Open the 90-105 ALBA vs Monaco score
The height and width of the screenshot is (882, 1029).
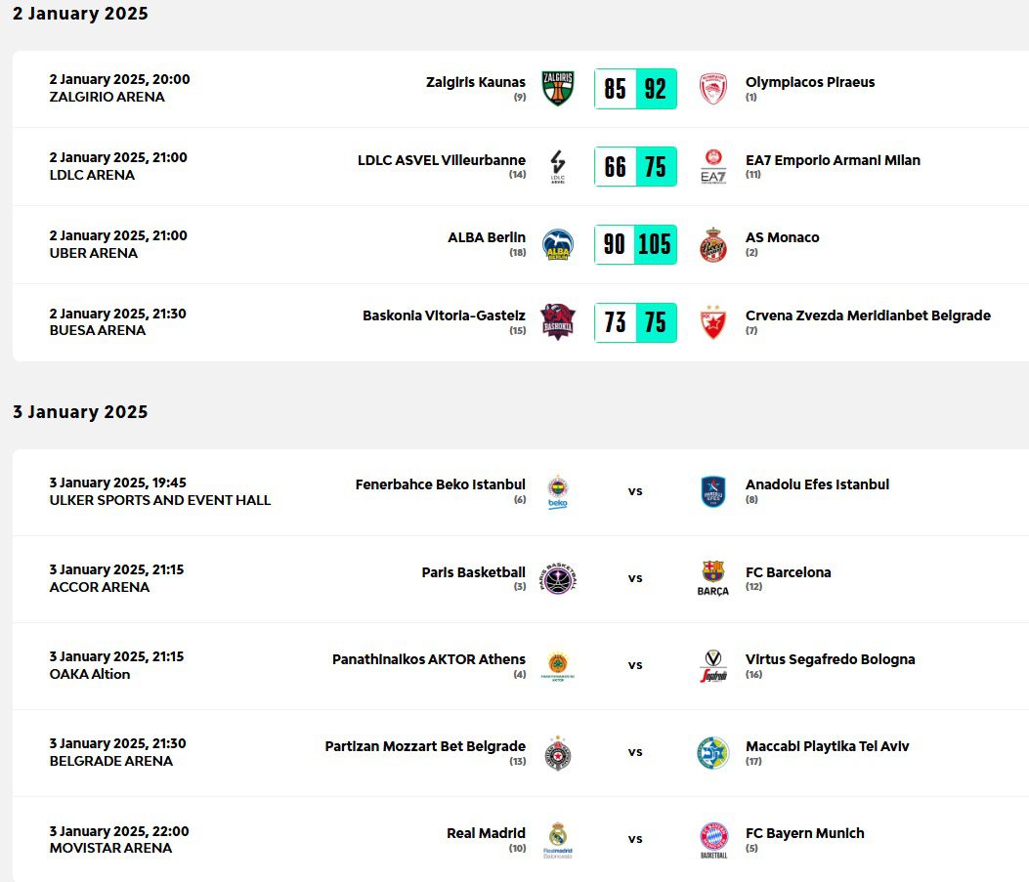[635, 244]
